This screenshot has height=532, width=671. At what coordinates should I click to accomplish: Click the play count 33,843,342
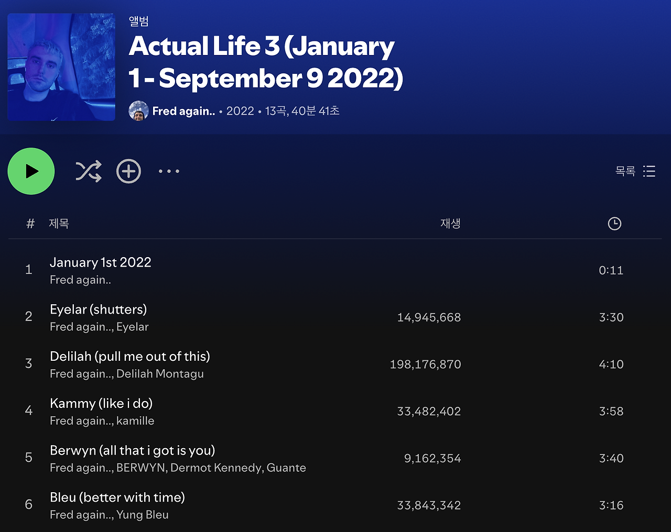click(x=429, y=505)
